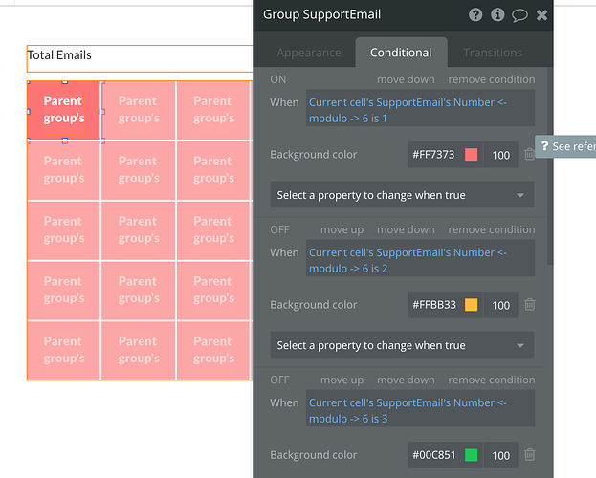Delete the #FF7373 background color property
The width and height of the screenshot is (596, 478).
coord(529,154)
